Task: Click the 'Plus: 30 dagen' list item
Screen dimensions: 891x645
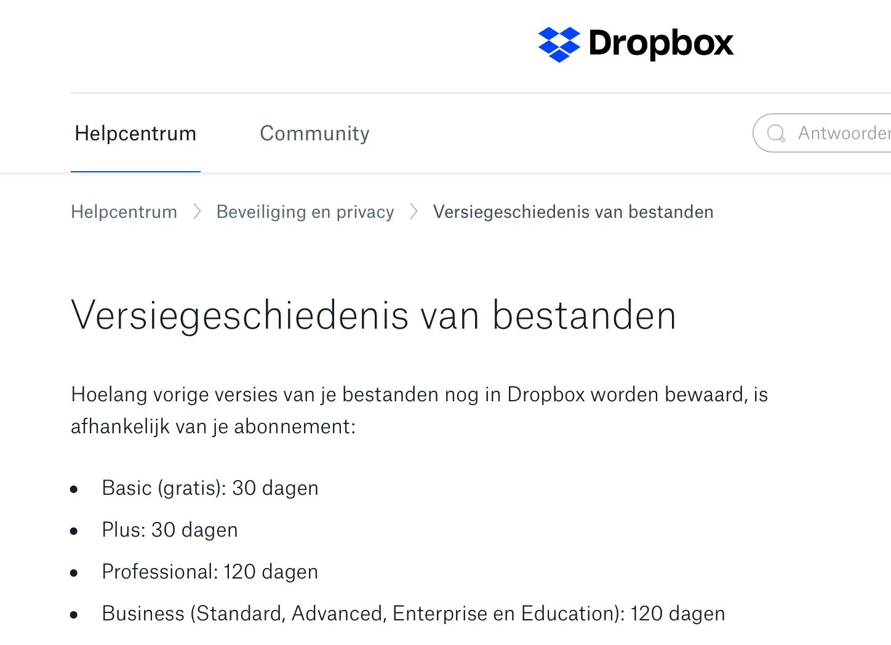Action: coord(170,530)
